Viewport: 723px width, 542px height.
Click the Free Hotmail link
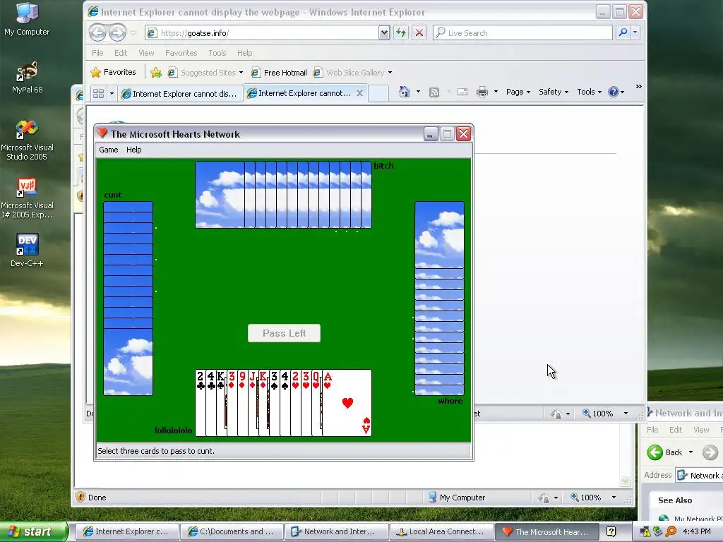279,73
